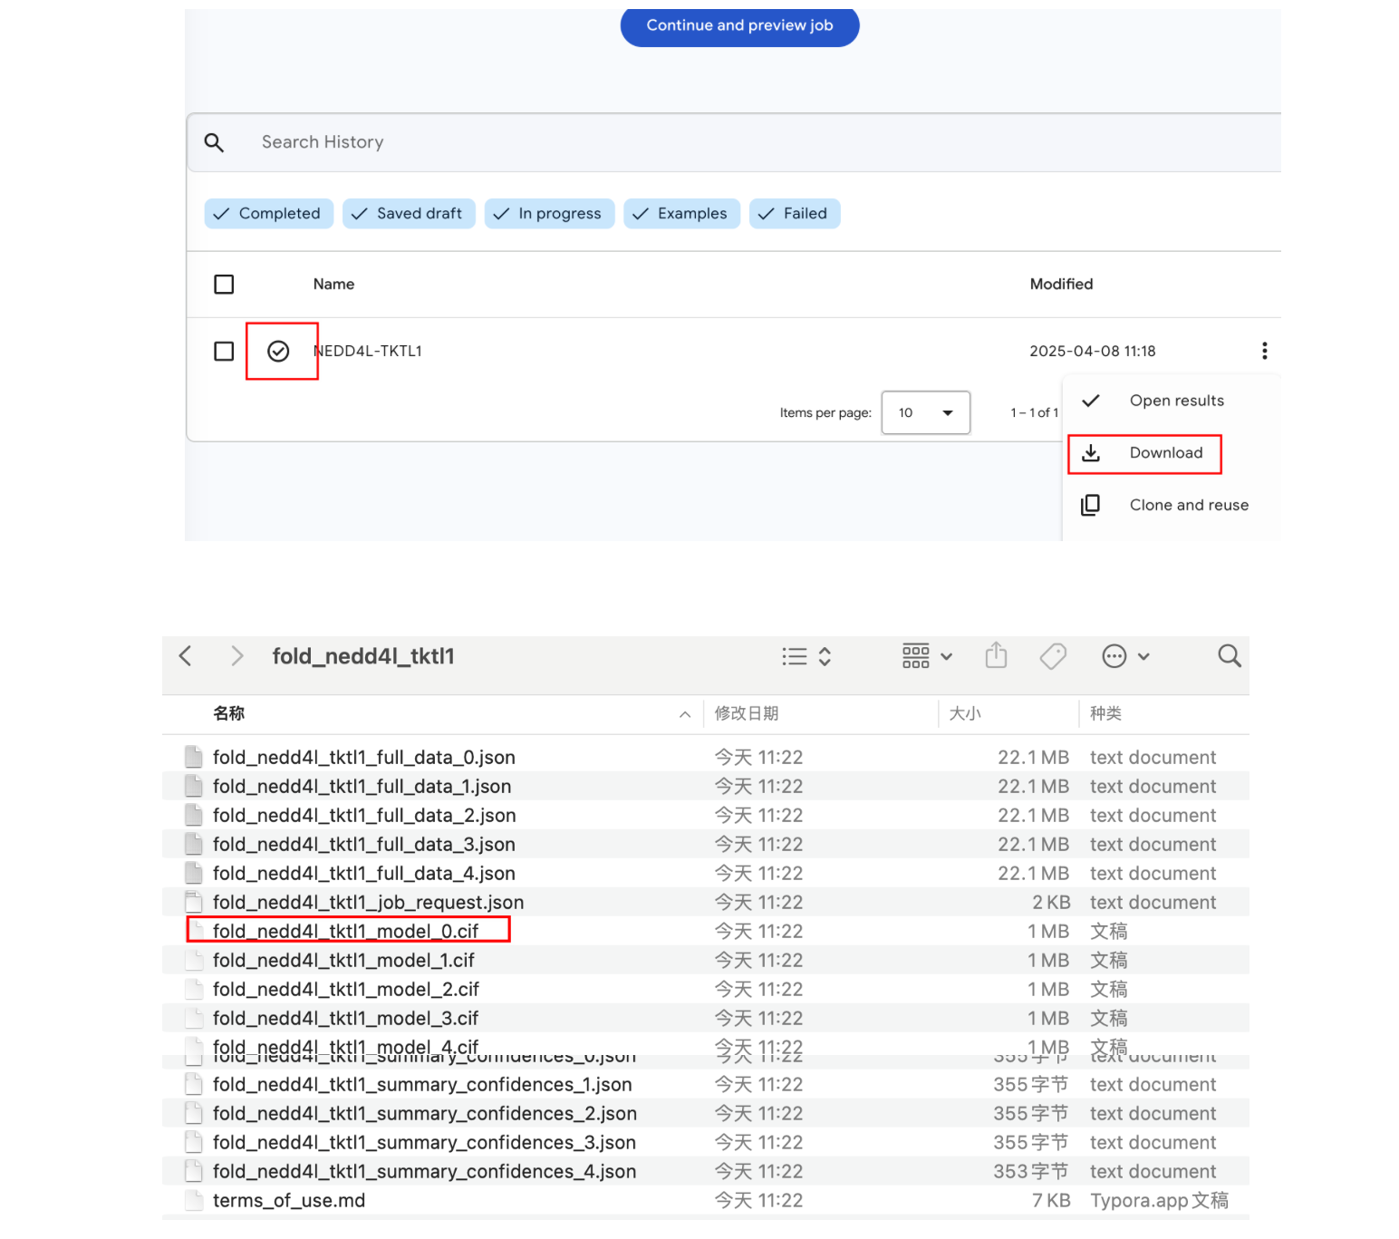Open the Finder group-by grid menu
The image size is (1399, 1239).
[x=927, y=656]
